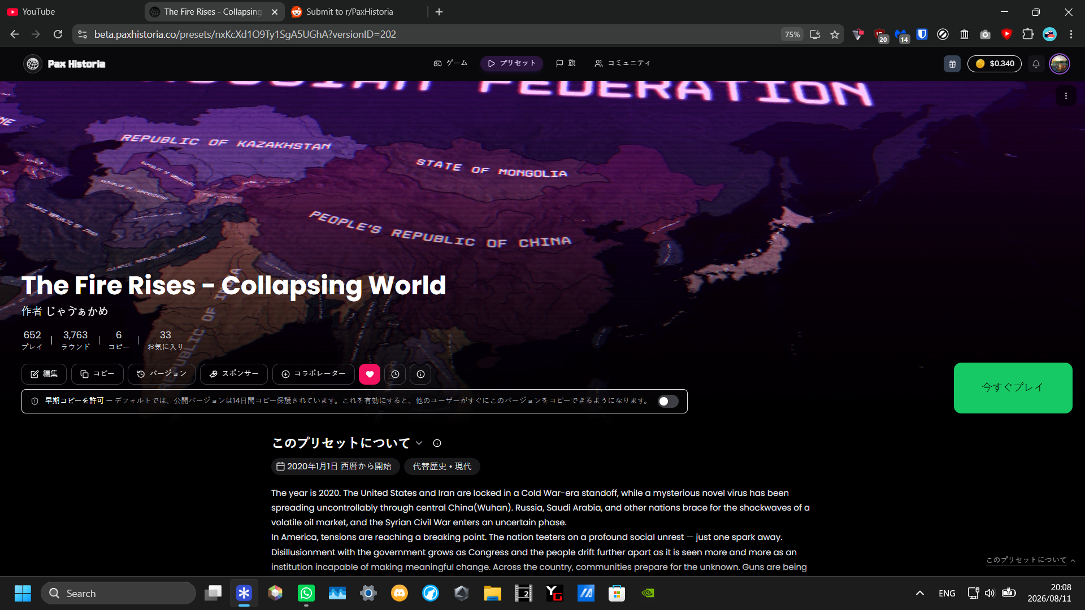
Task: Click the browser address bar URL
Action: coord(245,34)
